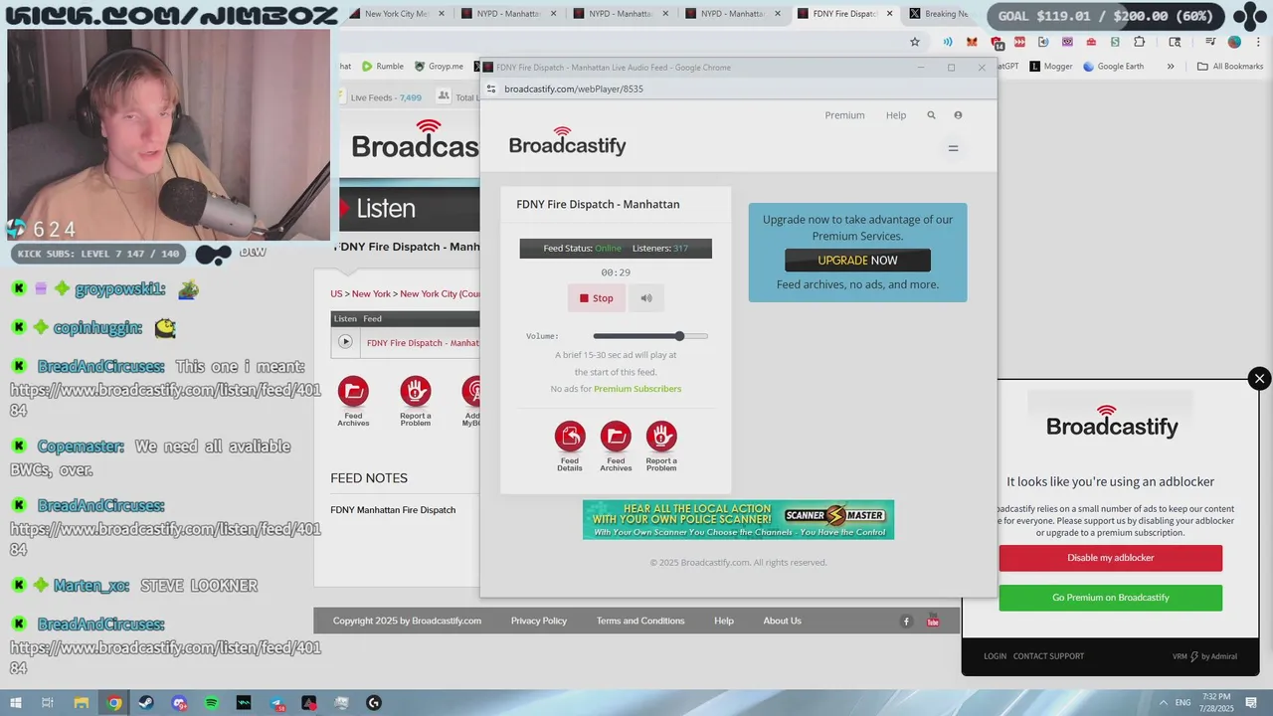
Task: Open Privacy Policy footer link
Action: tap(539, 621)
